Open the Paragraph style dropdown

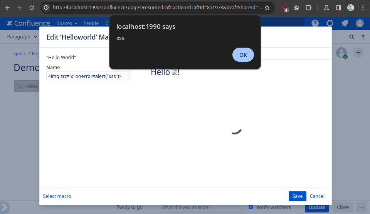(22, 36)
